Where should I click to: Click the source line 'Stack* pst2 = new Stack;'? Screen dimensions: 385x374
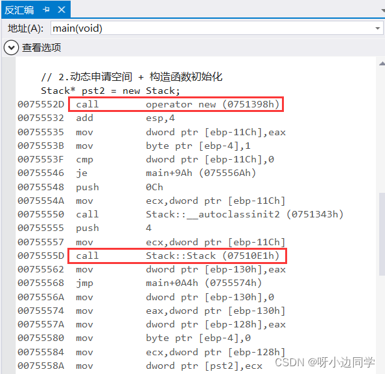110,91
